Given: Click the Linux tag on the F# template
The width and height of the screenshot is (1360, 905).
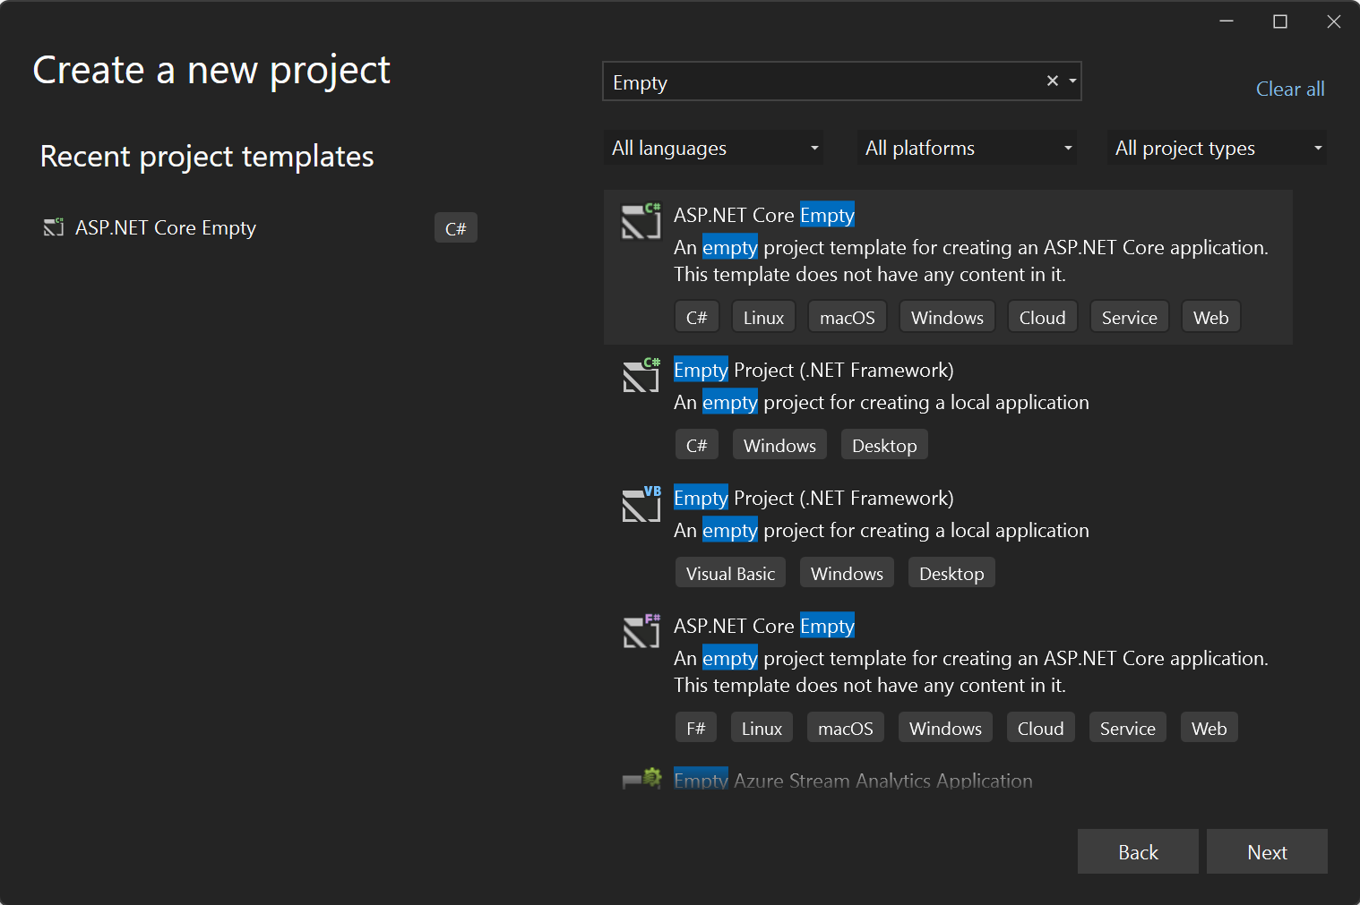Looking at the screenshot, I should 762,728.
